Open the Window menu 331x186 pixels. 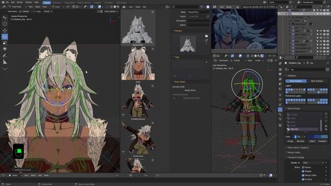28,2
